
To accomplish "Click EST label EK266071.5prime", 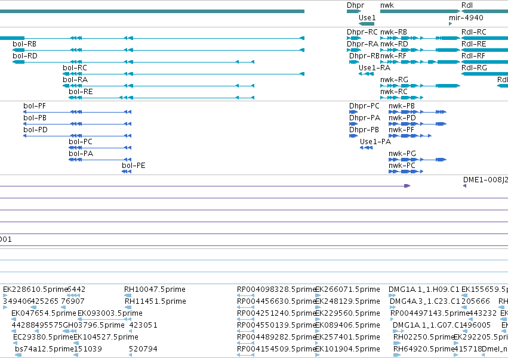I will (347, 289).
